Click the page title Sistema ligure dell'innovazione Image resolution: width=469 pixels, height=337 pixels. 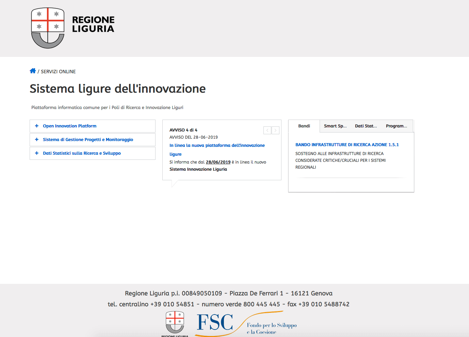coord(118,89)
